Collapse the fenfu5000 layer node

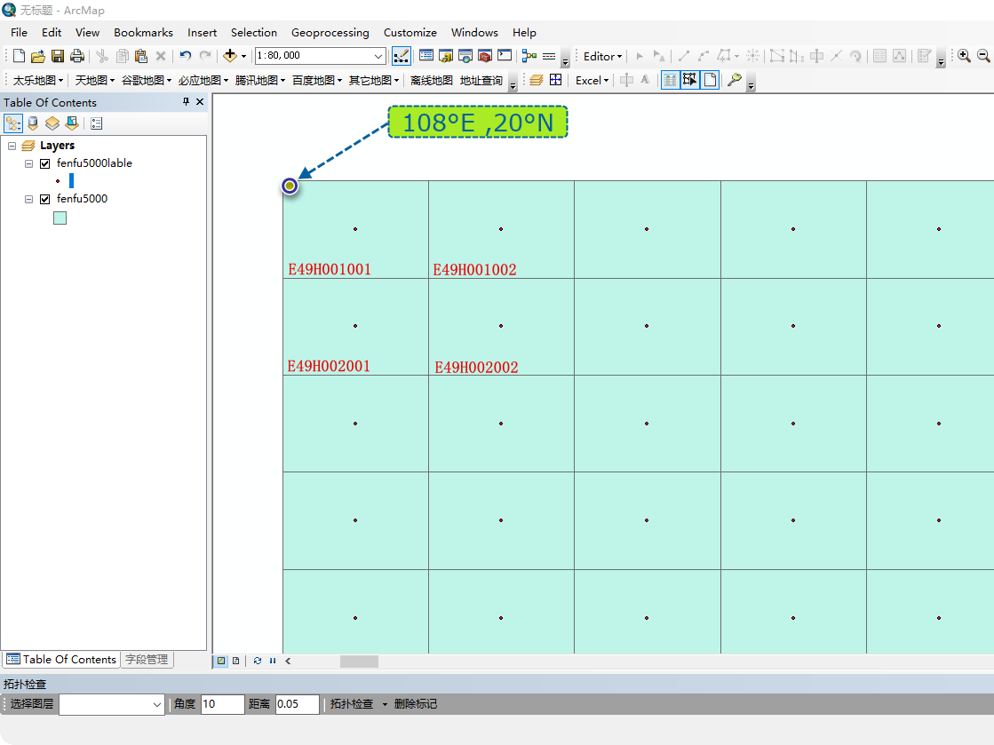click(28, 199)
